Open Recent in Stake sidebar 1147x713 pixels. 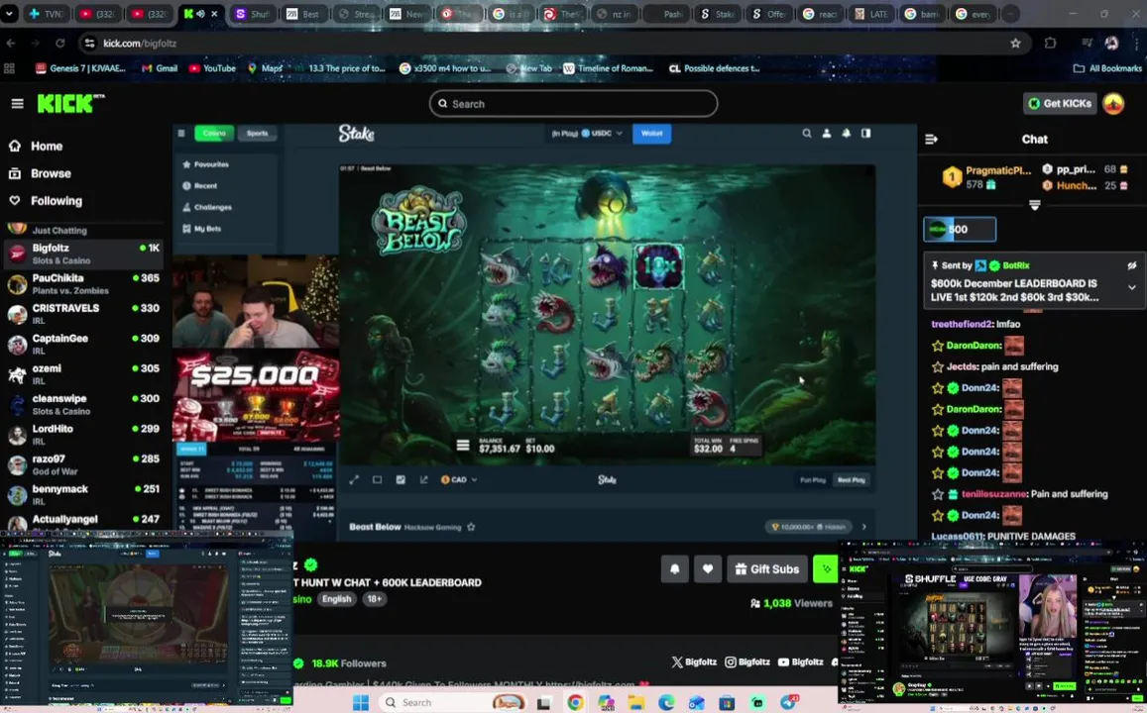pyautogui.click(x=199, y=185)
